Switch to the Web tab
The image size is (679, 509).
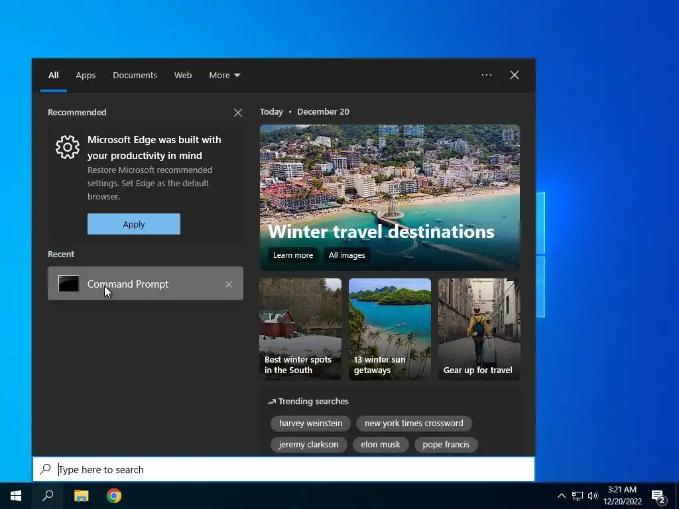pyautogui.click(x=183, y=76)
